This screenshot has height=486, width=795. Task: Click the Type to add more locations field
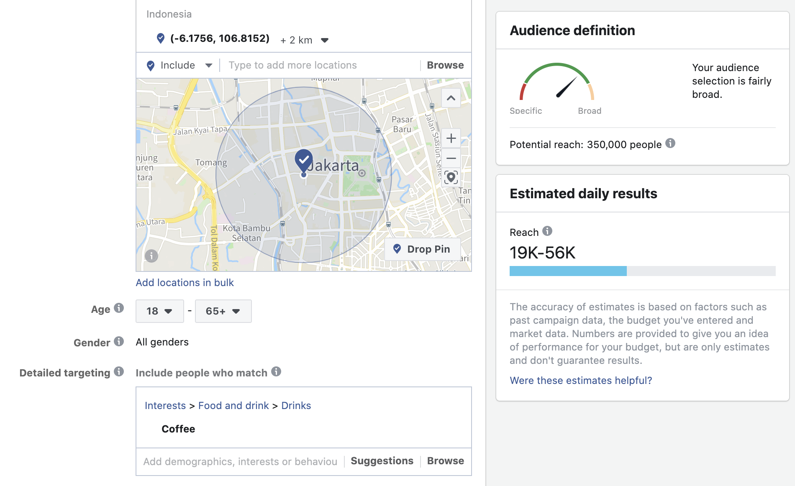pyautogui.click(x=320, y=65)
